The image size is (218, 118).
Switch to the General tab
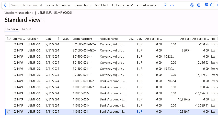[27, 29]
